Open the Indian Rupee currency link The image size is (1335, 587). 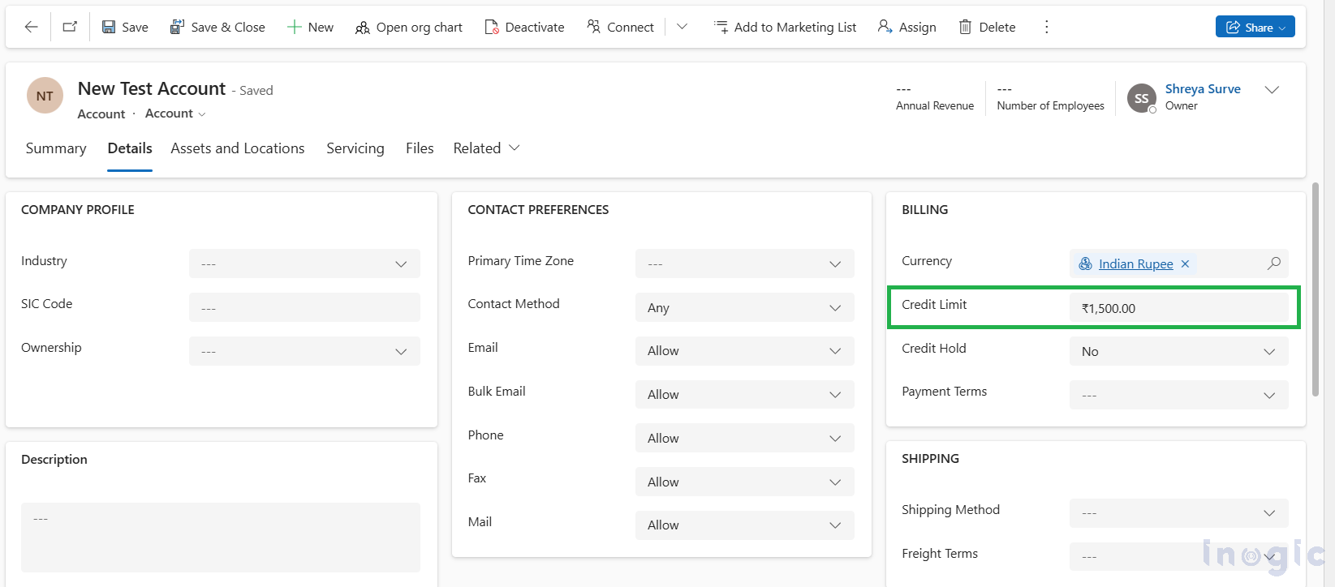[1135, 264]
